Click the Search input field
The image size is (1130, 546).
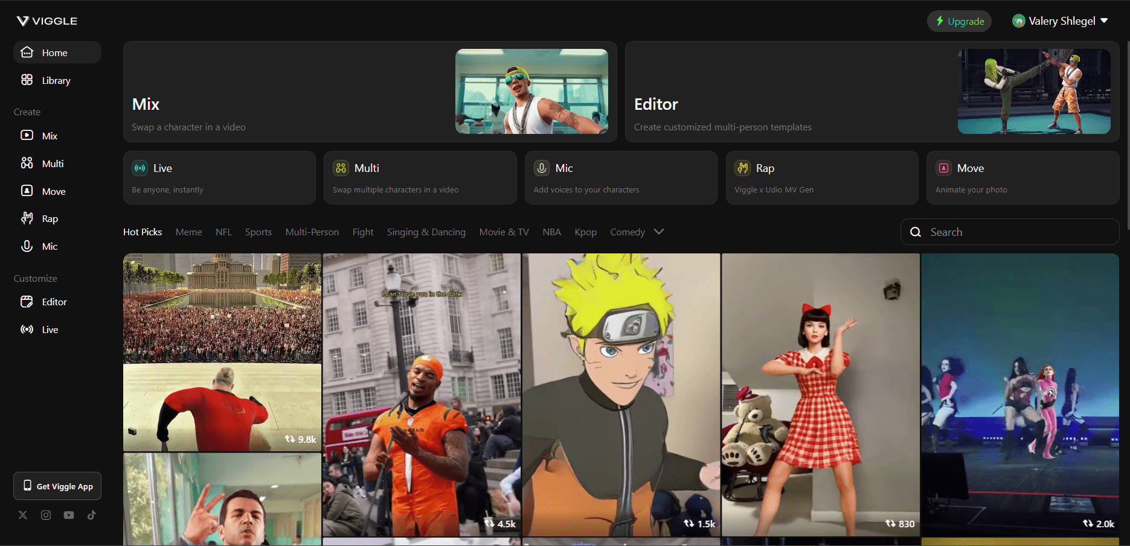1010,232
